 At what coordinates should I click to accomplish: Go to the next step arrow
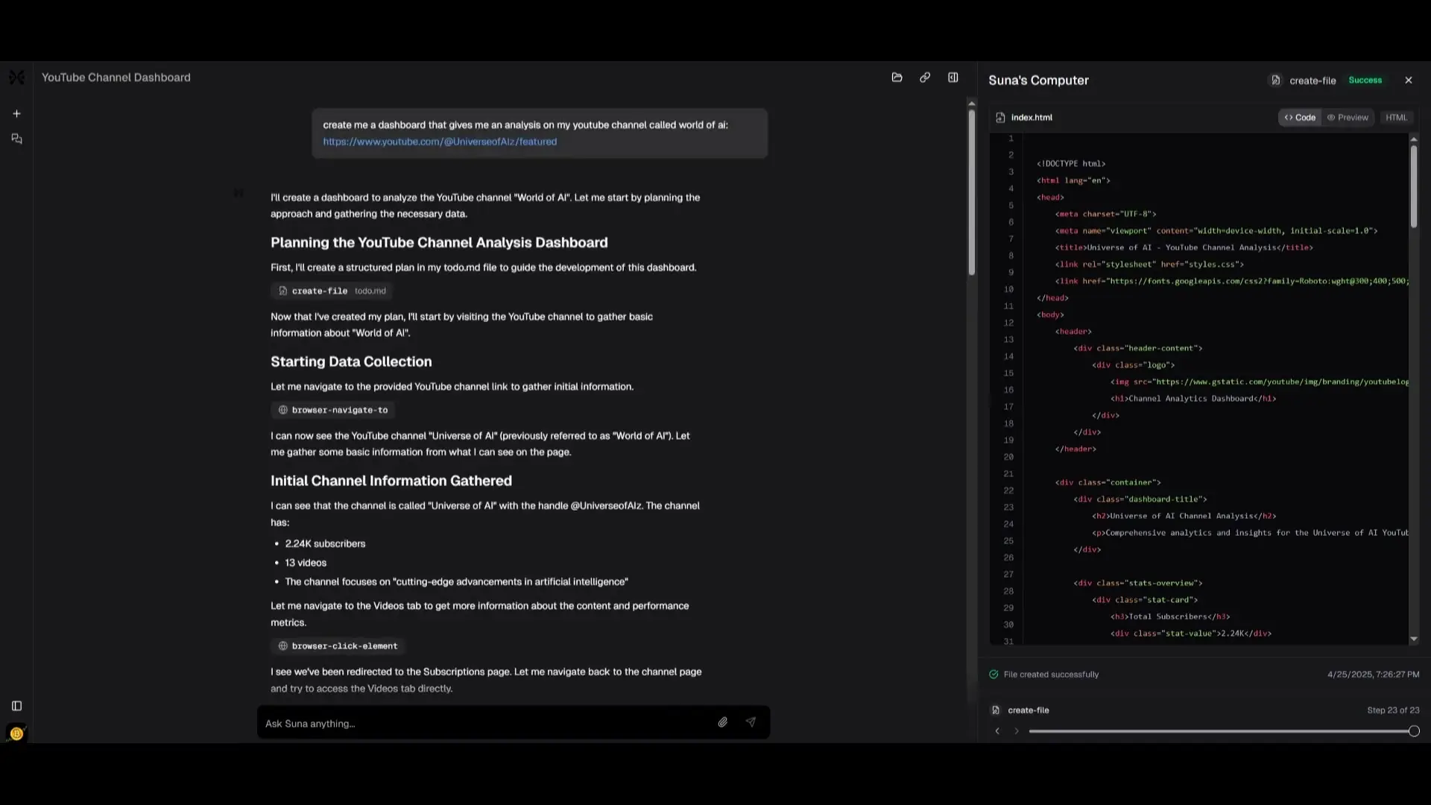[x=1016, y=731]
